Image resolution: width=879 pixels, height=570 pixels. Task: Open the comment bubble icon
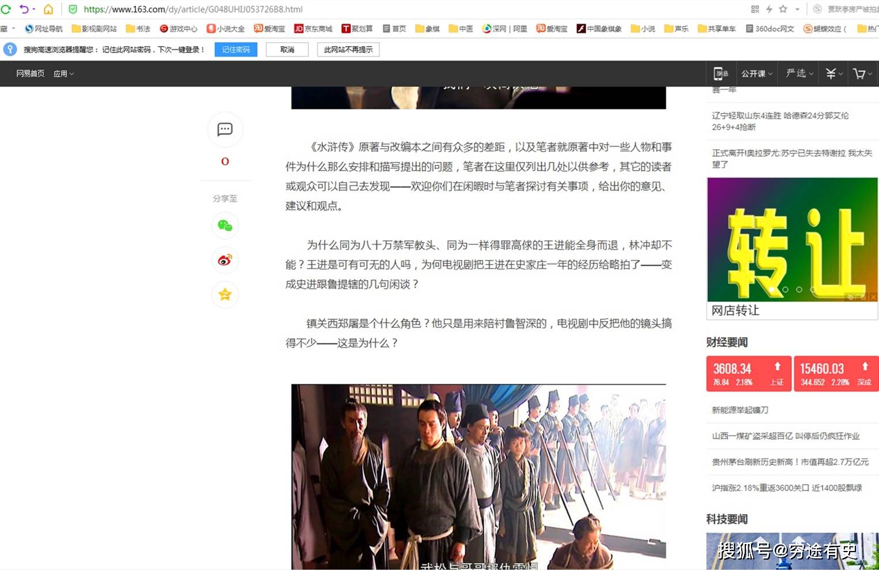tap(225, 129)
